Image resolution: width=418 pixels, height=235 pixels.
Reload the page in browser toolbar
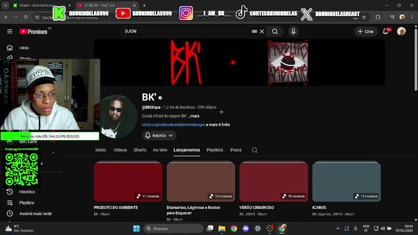tap(25, 17)
